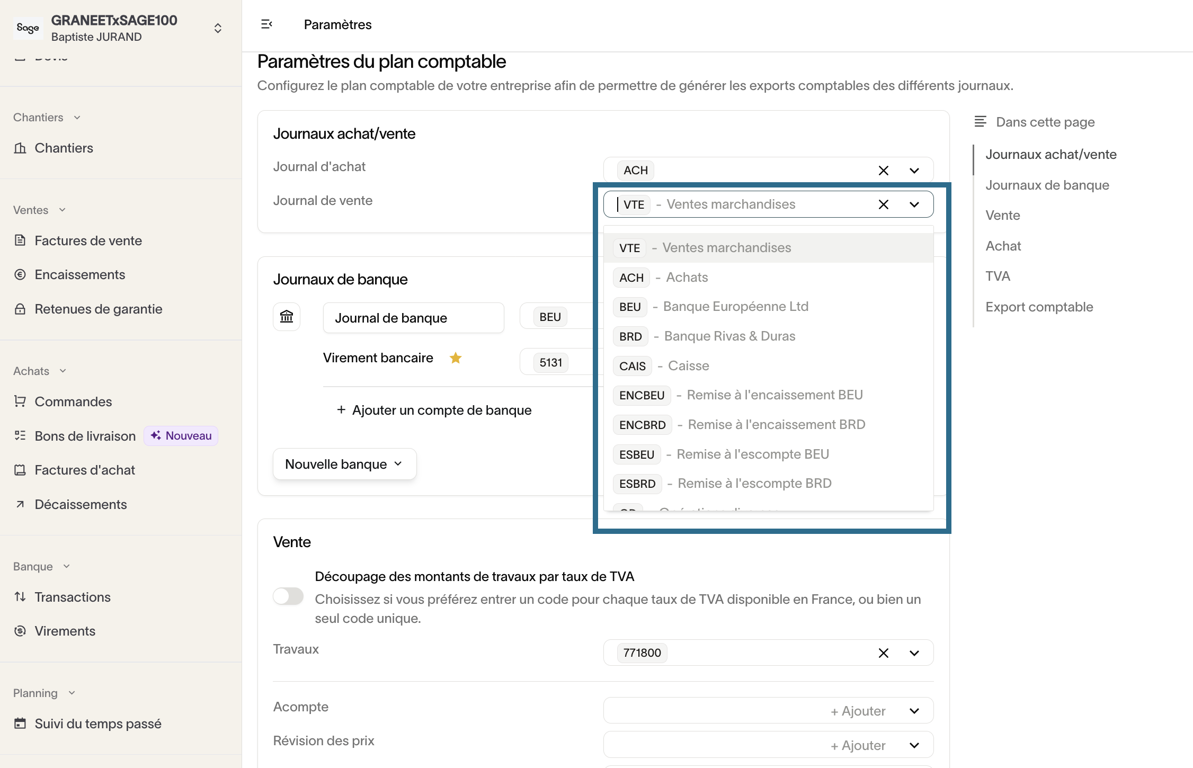The image size is (1193, 768).
Task: Collapse the sidebar with the menu toggle icon
Action: (x=266, y=24)
